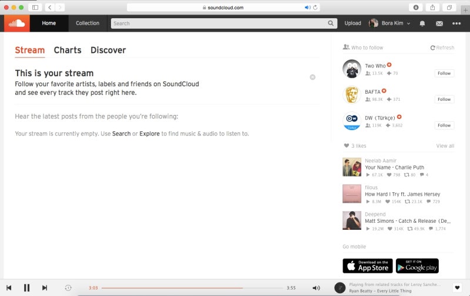Mute the tab audio speaker icon
Image resolution: width=470 pixels, height=296 pixels.
coord(307,8)
